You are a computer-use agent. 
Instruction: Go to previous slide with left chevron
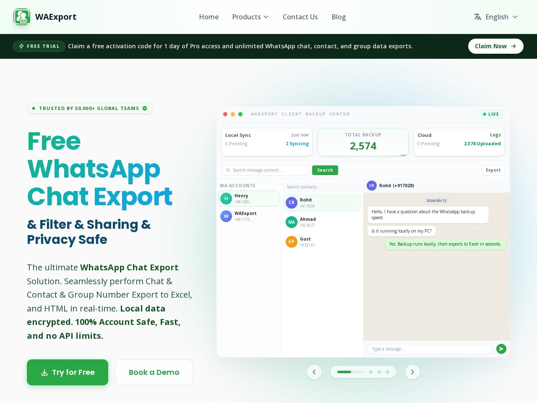click(x=314, y=372)
